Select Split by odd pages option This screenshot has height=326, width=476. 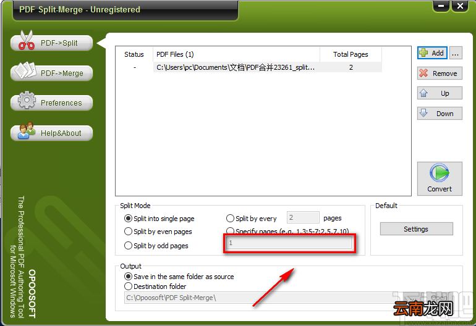pos(156,245)
